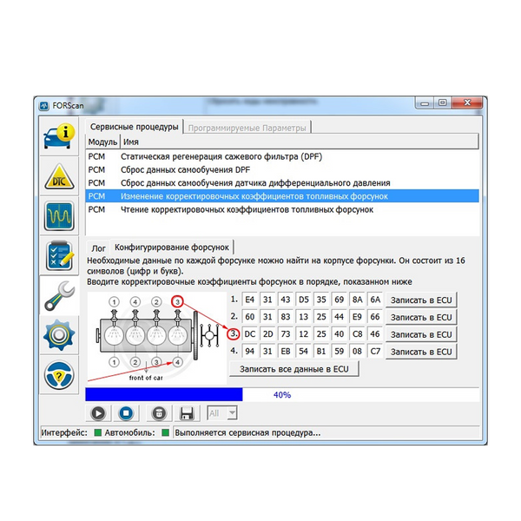Click injector 4 field containing EB
The width and height of the screenshot is (521, 521).
pyautogui.click(x=286, y=351)
